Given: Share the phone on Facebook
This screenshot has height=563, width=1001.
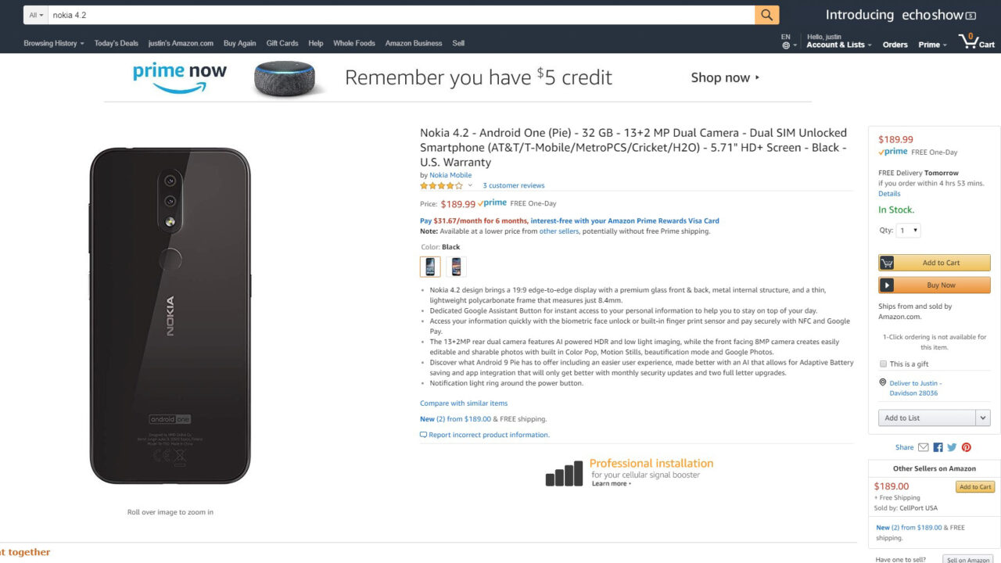Looking at the screenshot, I should (x=938, y=446).
